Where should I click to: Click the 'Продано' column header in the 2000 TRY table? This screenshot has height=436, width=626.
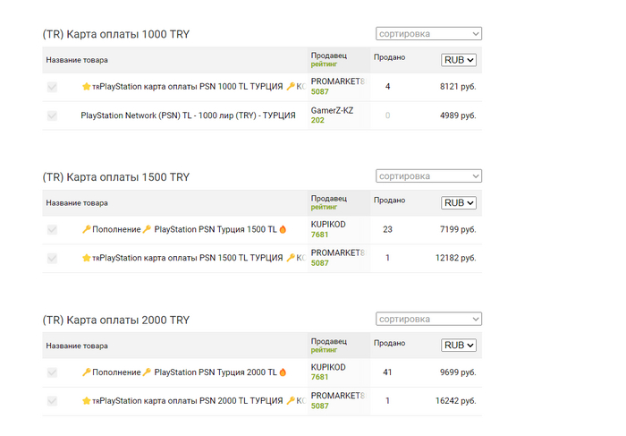tap(389, 344)
